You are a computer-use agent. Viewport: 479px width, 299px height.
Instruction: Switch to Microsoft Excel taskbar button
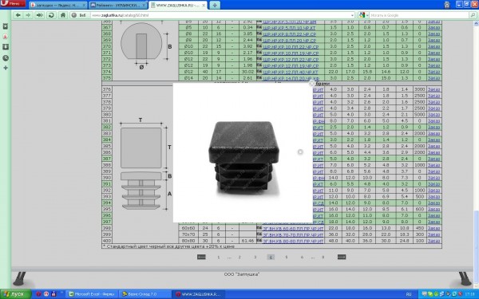[x=92, y=294]
